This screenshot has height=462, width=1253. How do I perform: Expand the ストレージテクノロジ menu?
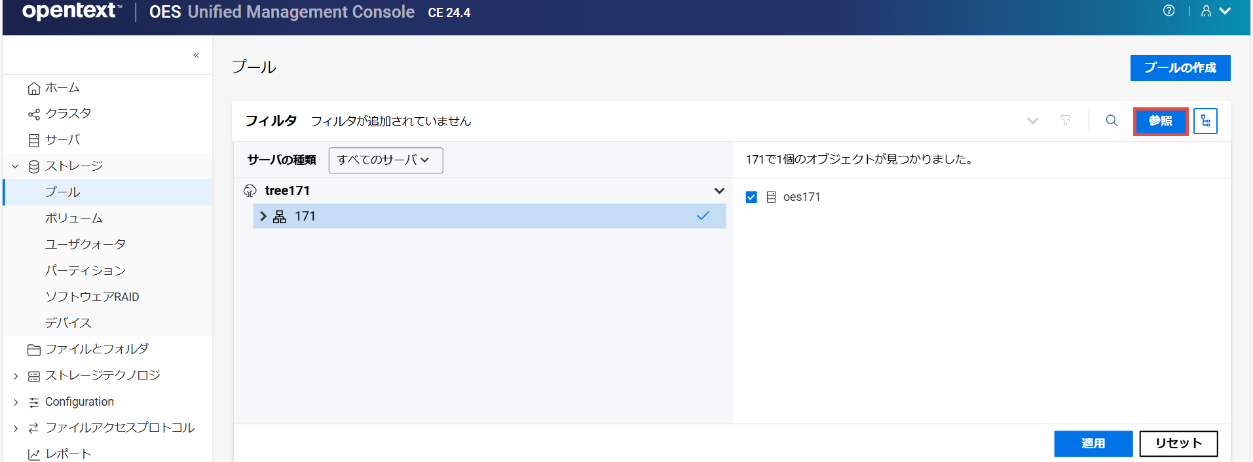[x=16, y=376]
